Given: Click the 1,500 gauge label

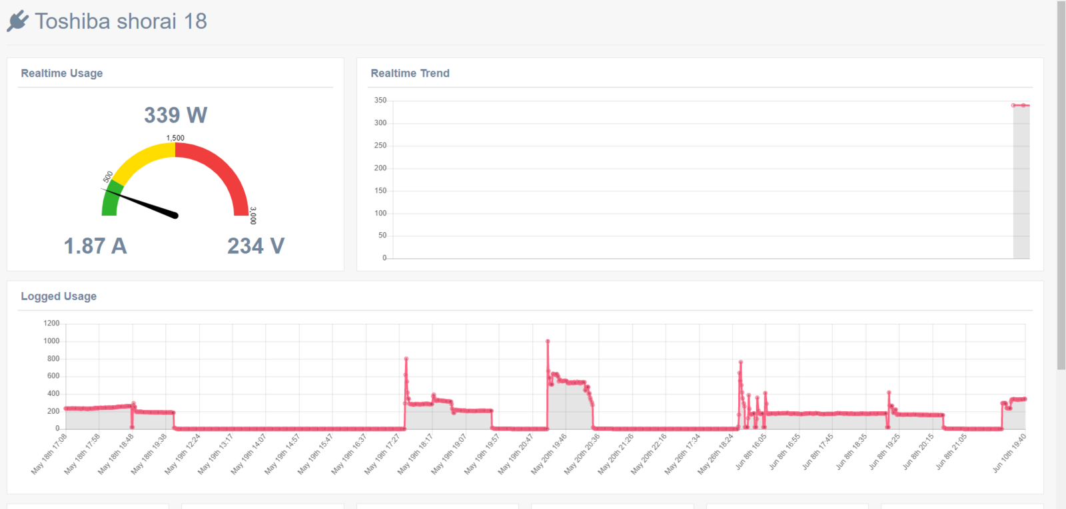Looking at the screenshot, I should (175, 138).
